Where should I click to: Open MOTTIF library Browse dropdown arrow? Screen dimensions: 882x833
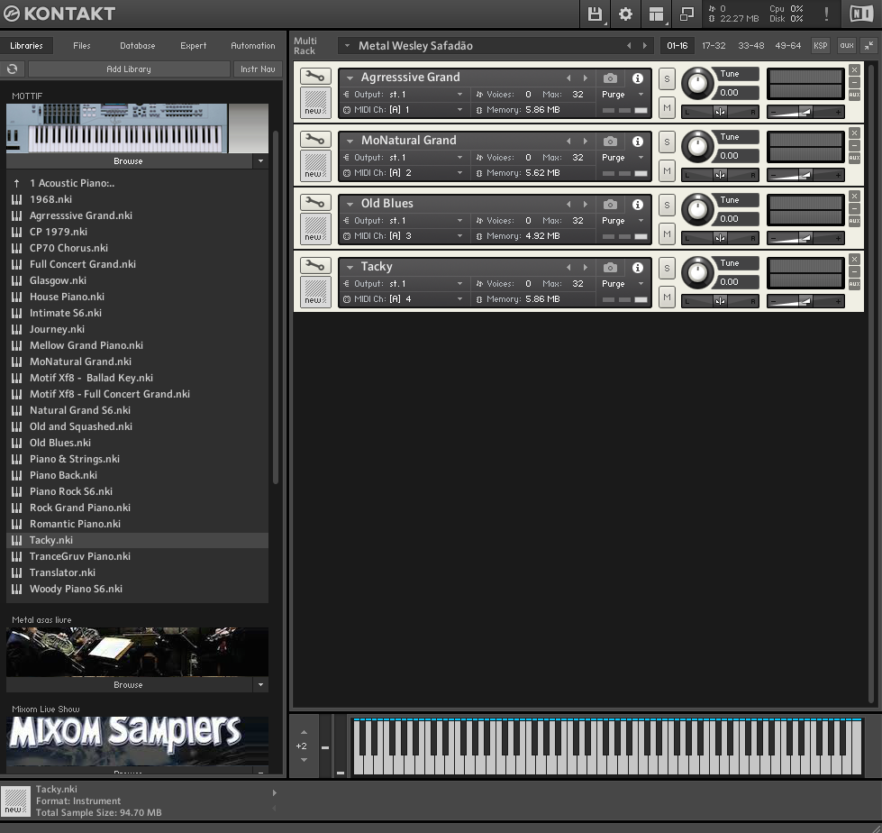[x=260, y=161]
